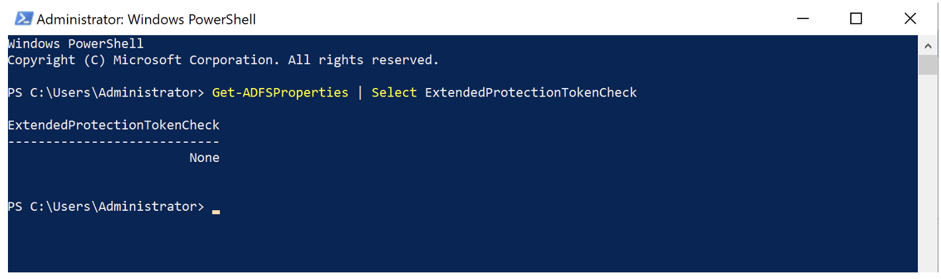Click the ExtendedProtectionTokenCheck argument after Select
Screen dimensions: 941x279
[x=531, y=93]
